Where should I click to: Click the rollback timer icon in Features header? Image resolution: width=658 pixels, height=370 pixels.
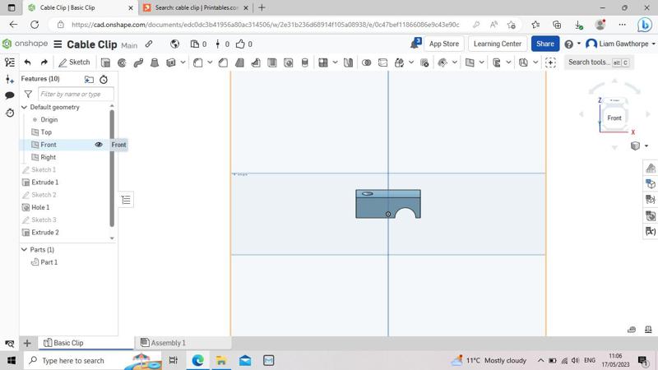coord(104,79)
